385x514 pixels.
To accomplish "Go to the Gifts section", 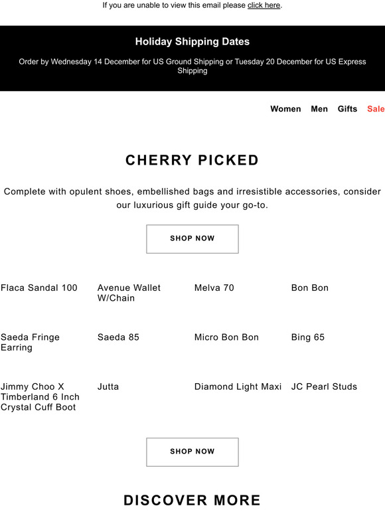I will click(347, 109).
